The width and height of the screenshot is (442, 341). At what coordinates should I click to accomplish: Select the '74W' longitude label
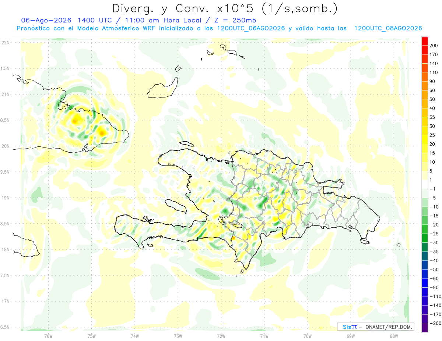tap(135, 336)
